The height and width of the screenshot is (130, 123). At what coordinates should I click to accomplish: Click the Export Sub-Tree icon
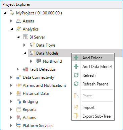tap(76, 116)
